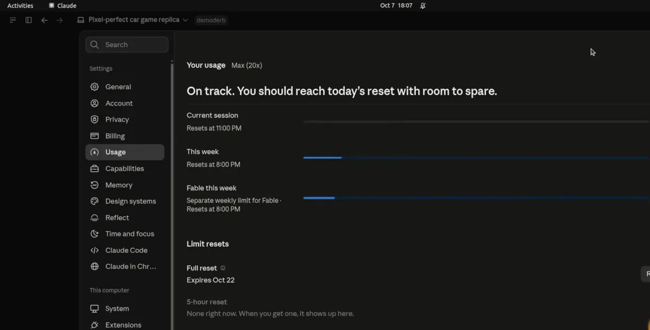Click the Extensions plug icon

(x=94, y=325)
